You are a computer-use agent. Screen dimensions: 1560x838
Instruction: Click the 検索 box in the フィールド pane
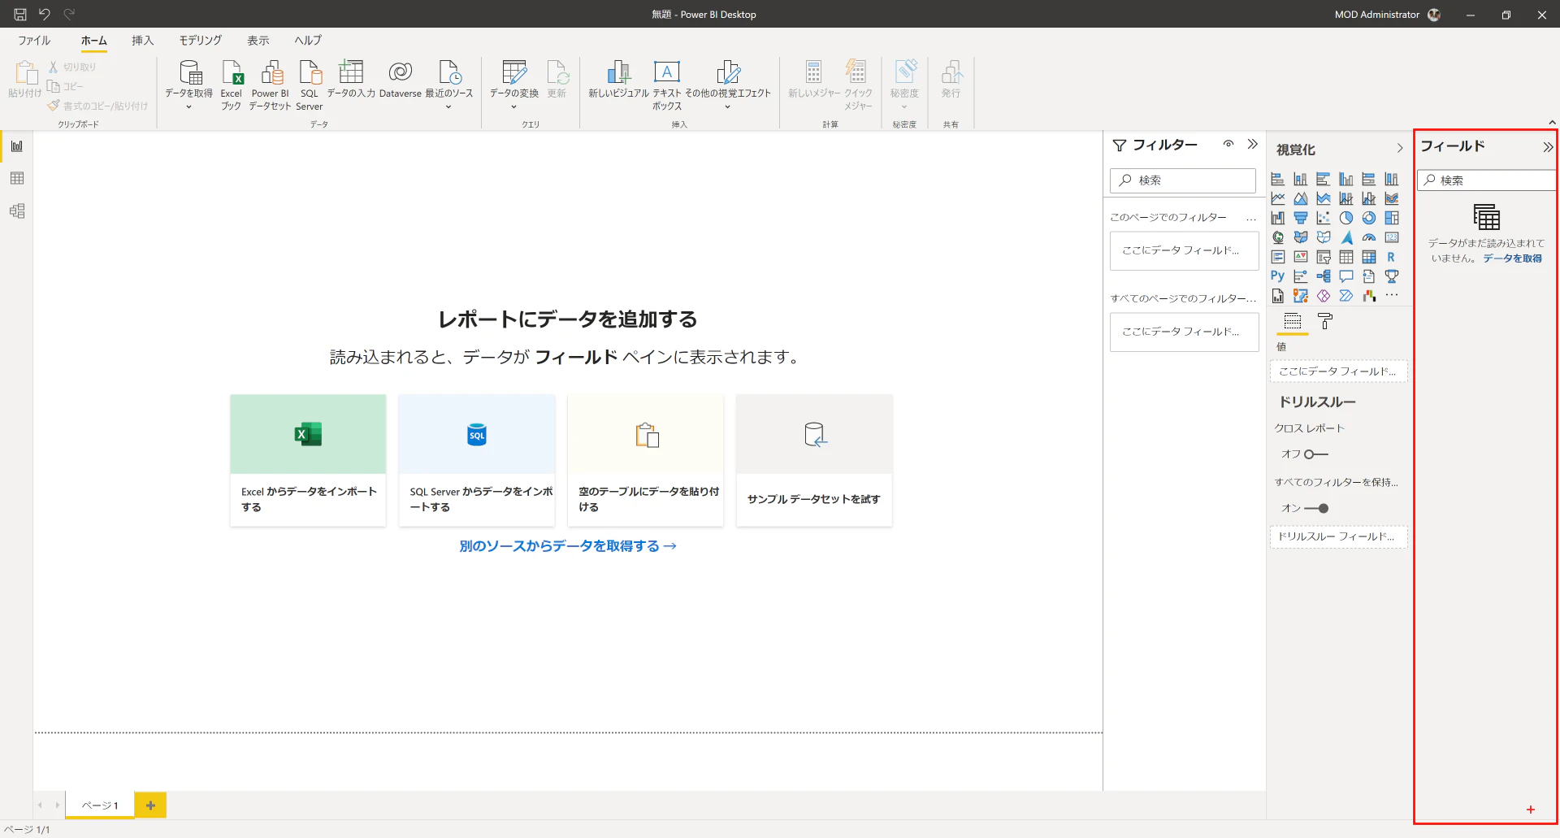[1486, 180]
